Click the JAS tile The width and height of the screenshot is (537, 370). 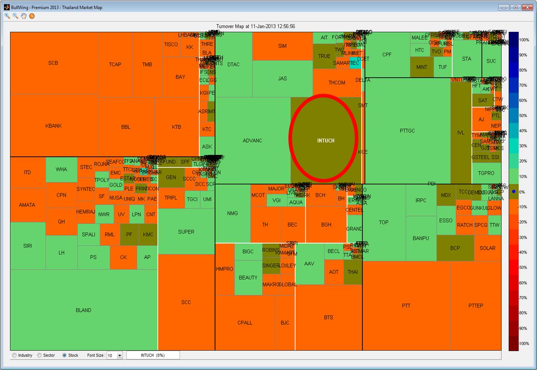pos(282,78)
